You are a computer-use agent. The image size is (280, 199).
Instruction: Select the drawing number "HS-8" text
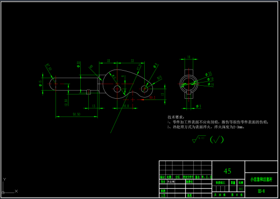click(261, 191)
